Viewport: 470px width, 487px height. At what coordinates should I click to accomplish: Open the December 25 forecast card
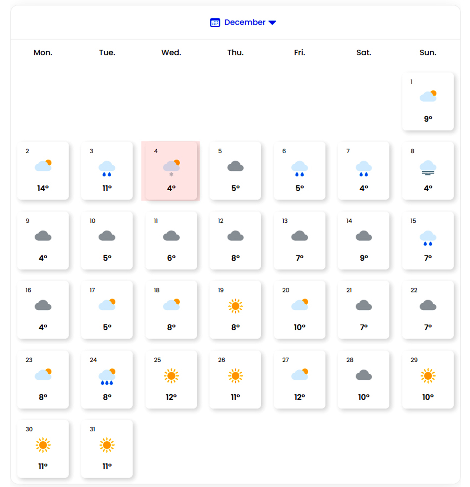click(171, 379)
